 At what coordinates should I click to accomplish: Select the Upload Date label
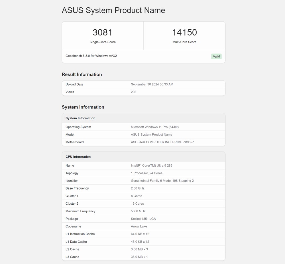[x=74, y=84]
